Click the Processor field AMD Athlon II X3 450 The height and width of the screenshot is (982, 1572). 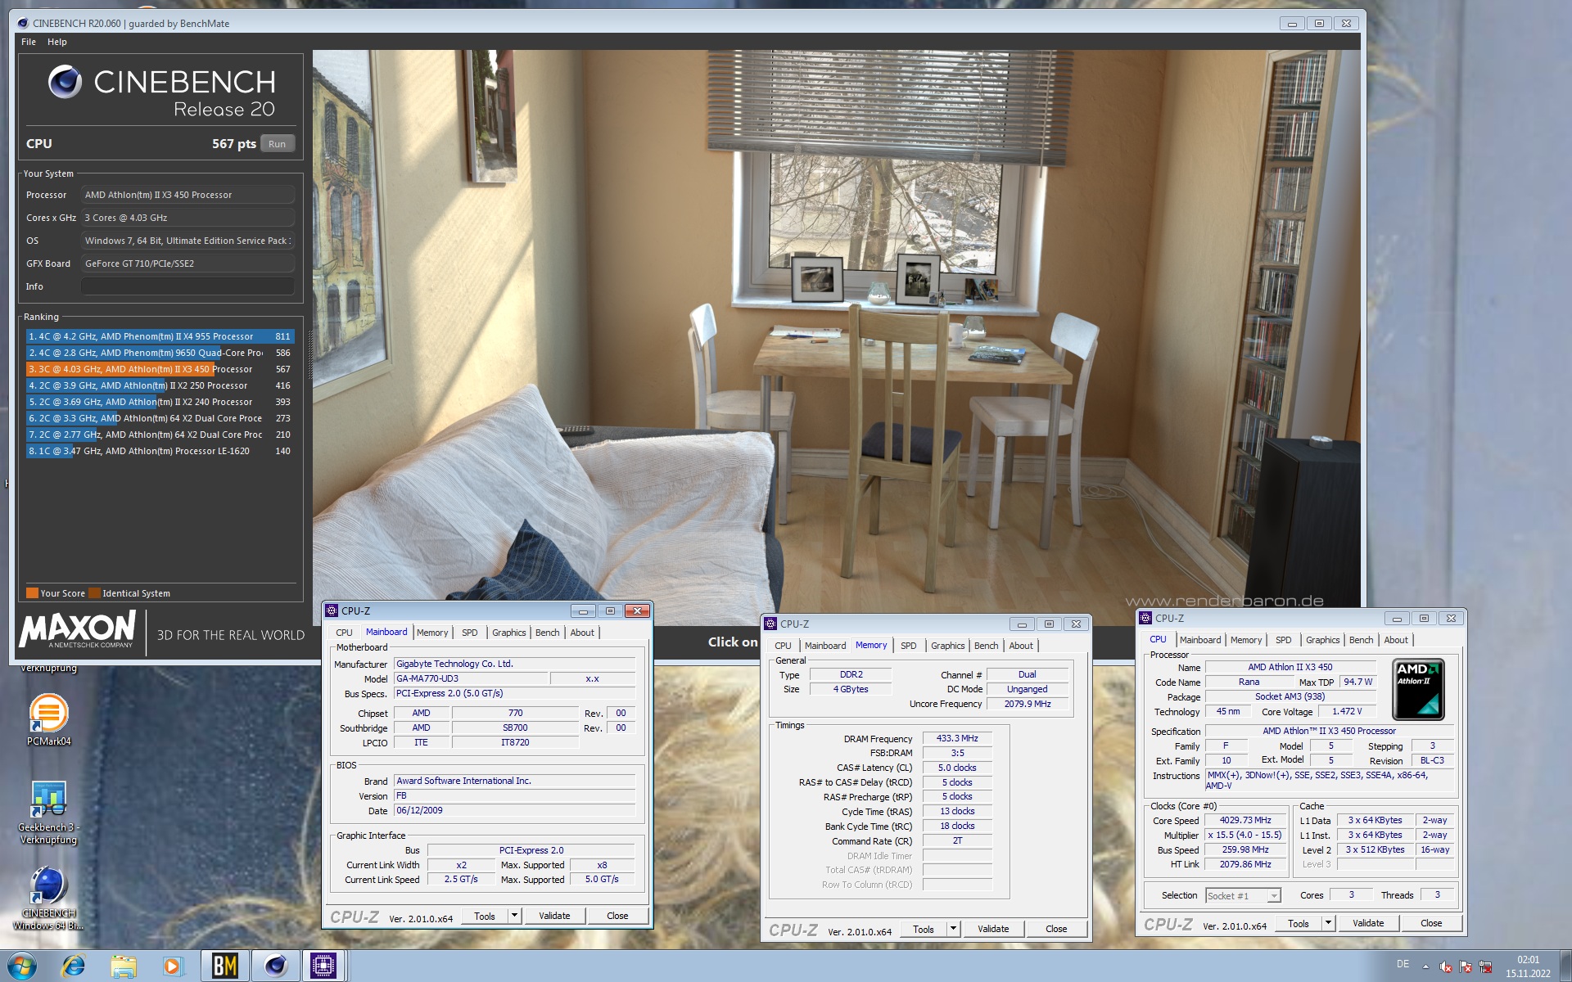pos(187,195)
